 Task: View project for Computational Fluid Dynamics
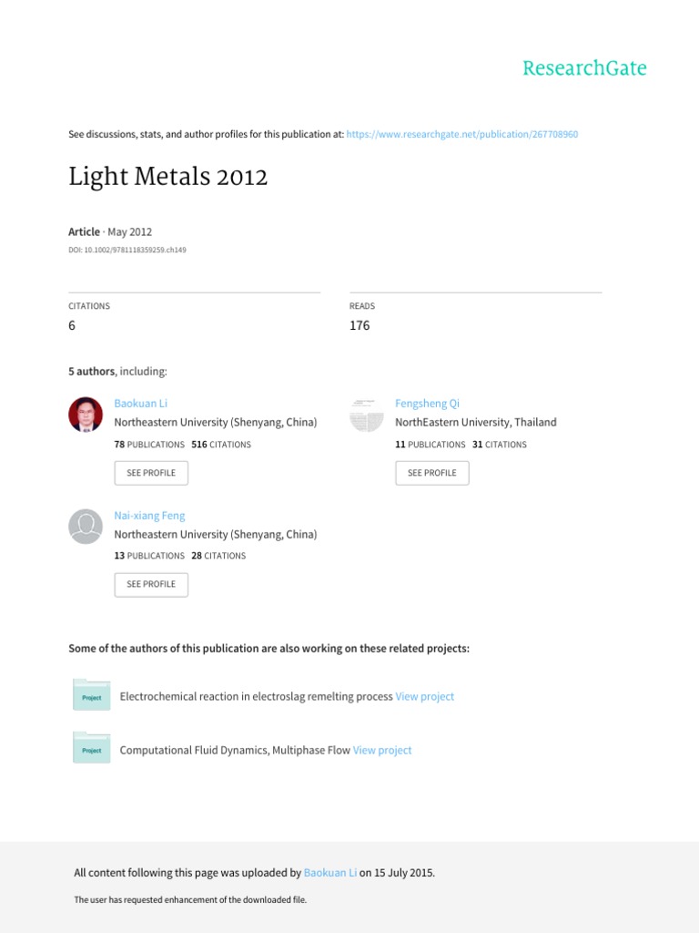[382, 750]
